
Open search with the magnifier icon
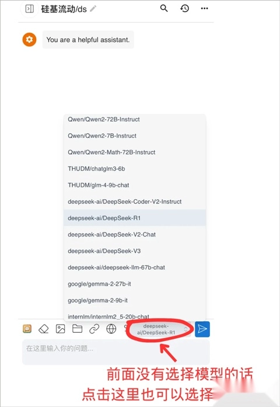point(164,8)
